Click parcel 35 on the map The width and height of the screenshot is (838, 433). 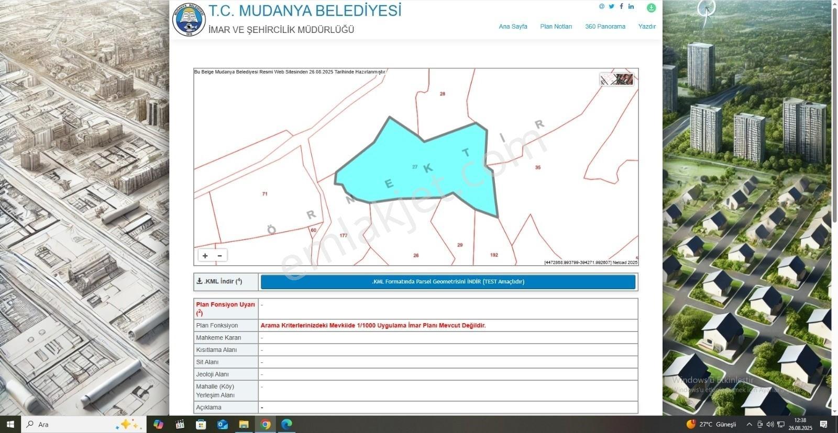(538, 168)
